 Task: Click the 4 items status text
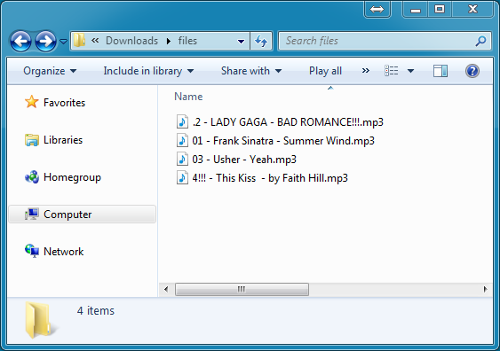pyautogui.click(x=96, y=310)
